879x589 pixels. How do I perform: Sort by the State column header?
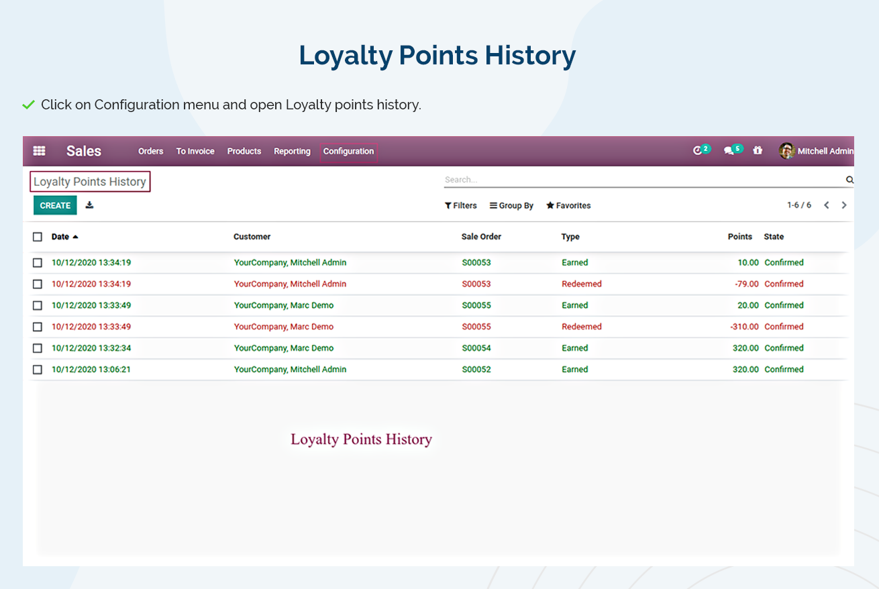click(774, 237)
